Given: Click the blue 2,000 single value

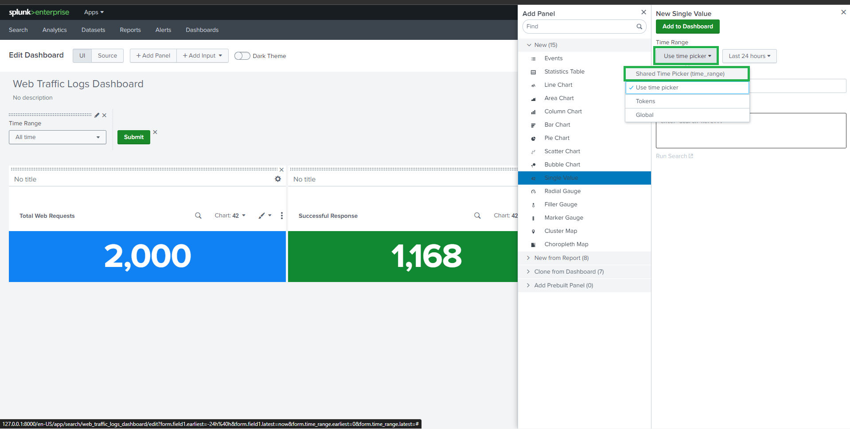Looking at the screenshot, I should (147, 256).
